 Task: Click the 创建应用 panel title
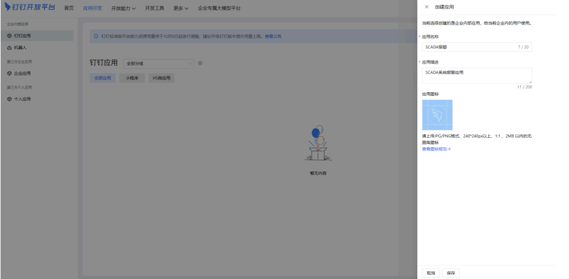click(444, 7)
